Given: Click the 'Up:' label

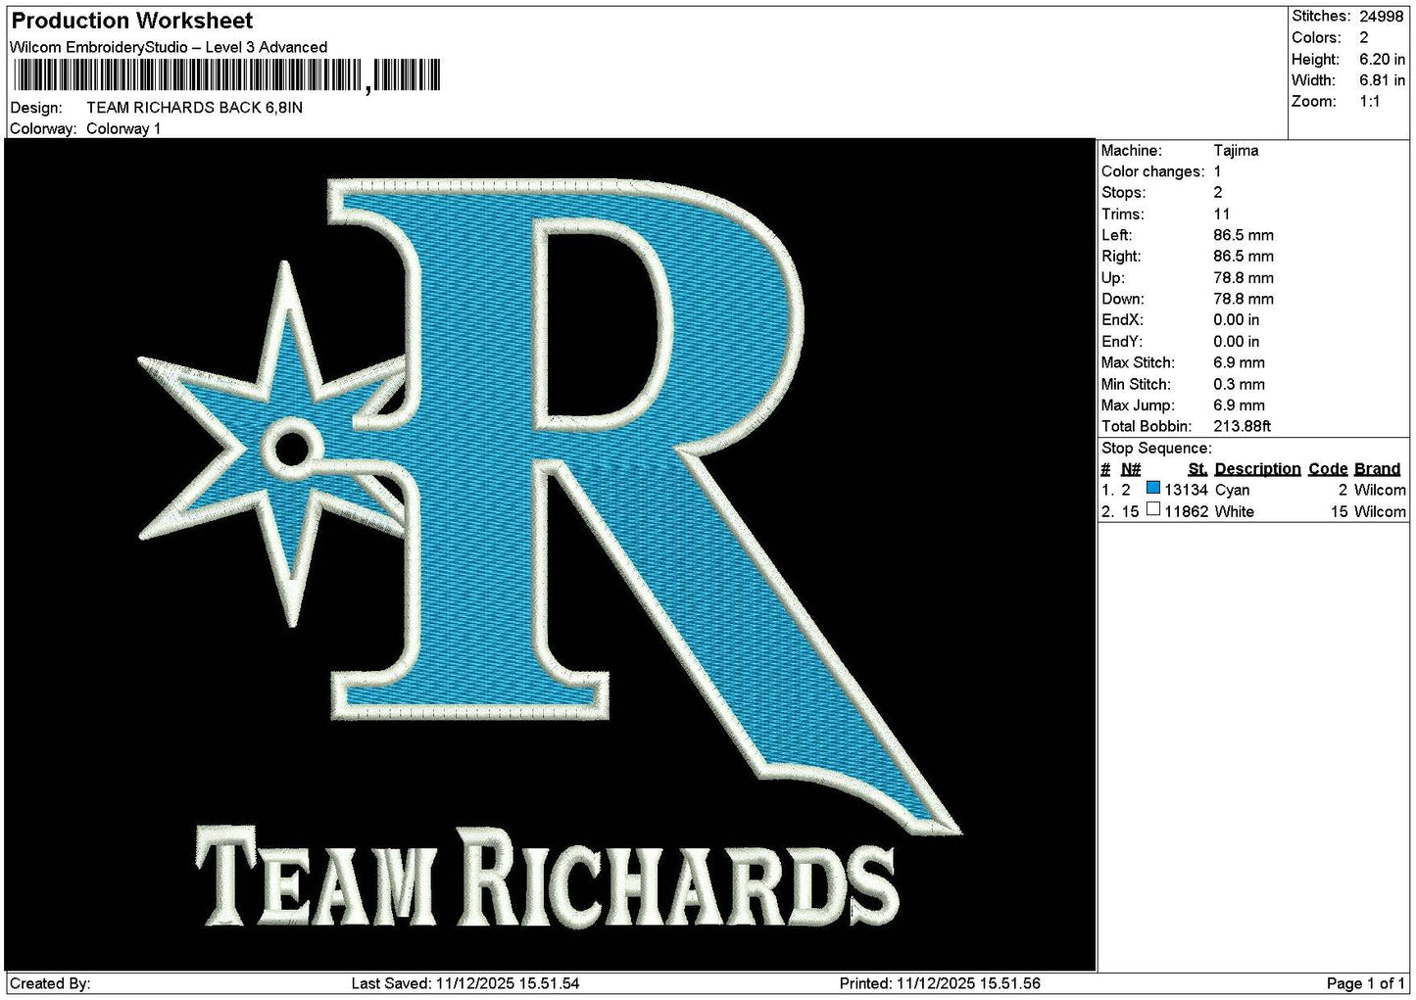Looking at the screenshot, I should pyautogui.click(x=1112, y=278).
